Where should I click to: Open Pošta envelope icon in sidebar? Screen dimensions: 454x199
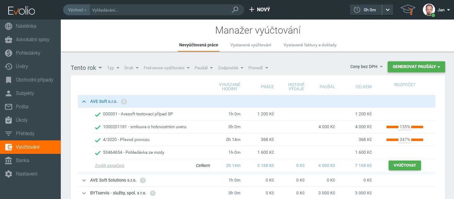(x=9, y=107)
